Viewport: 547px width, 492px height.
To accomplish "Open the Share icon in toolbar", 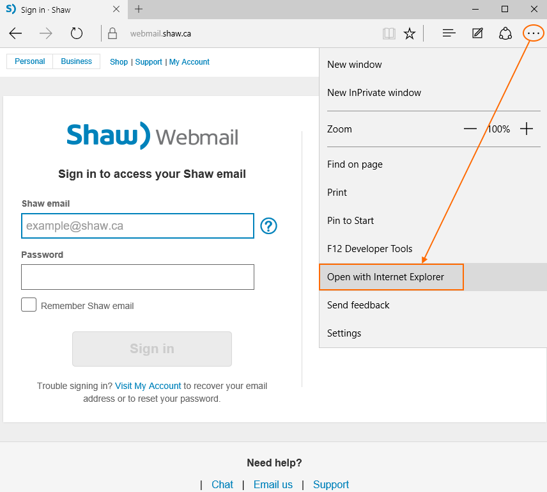I will click(505, 33).
